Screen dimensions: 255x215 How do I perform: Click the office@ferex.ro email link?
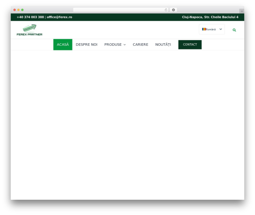tap(59, 17)
